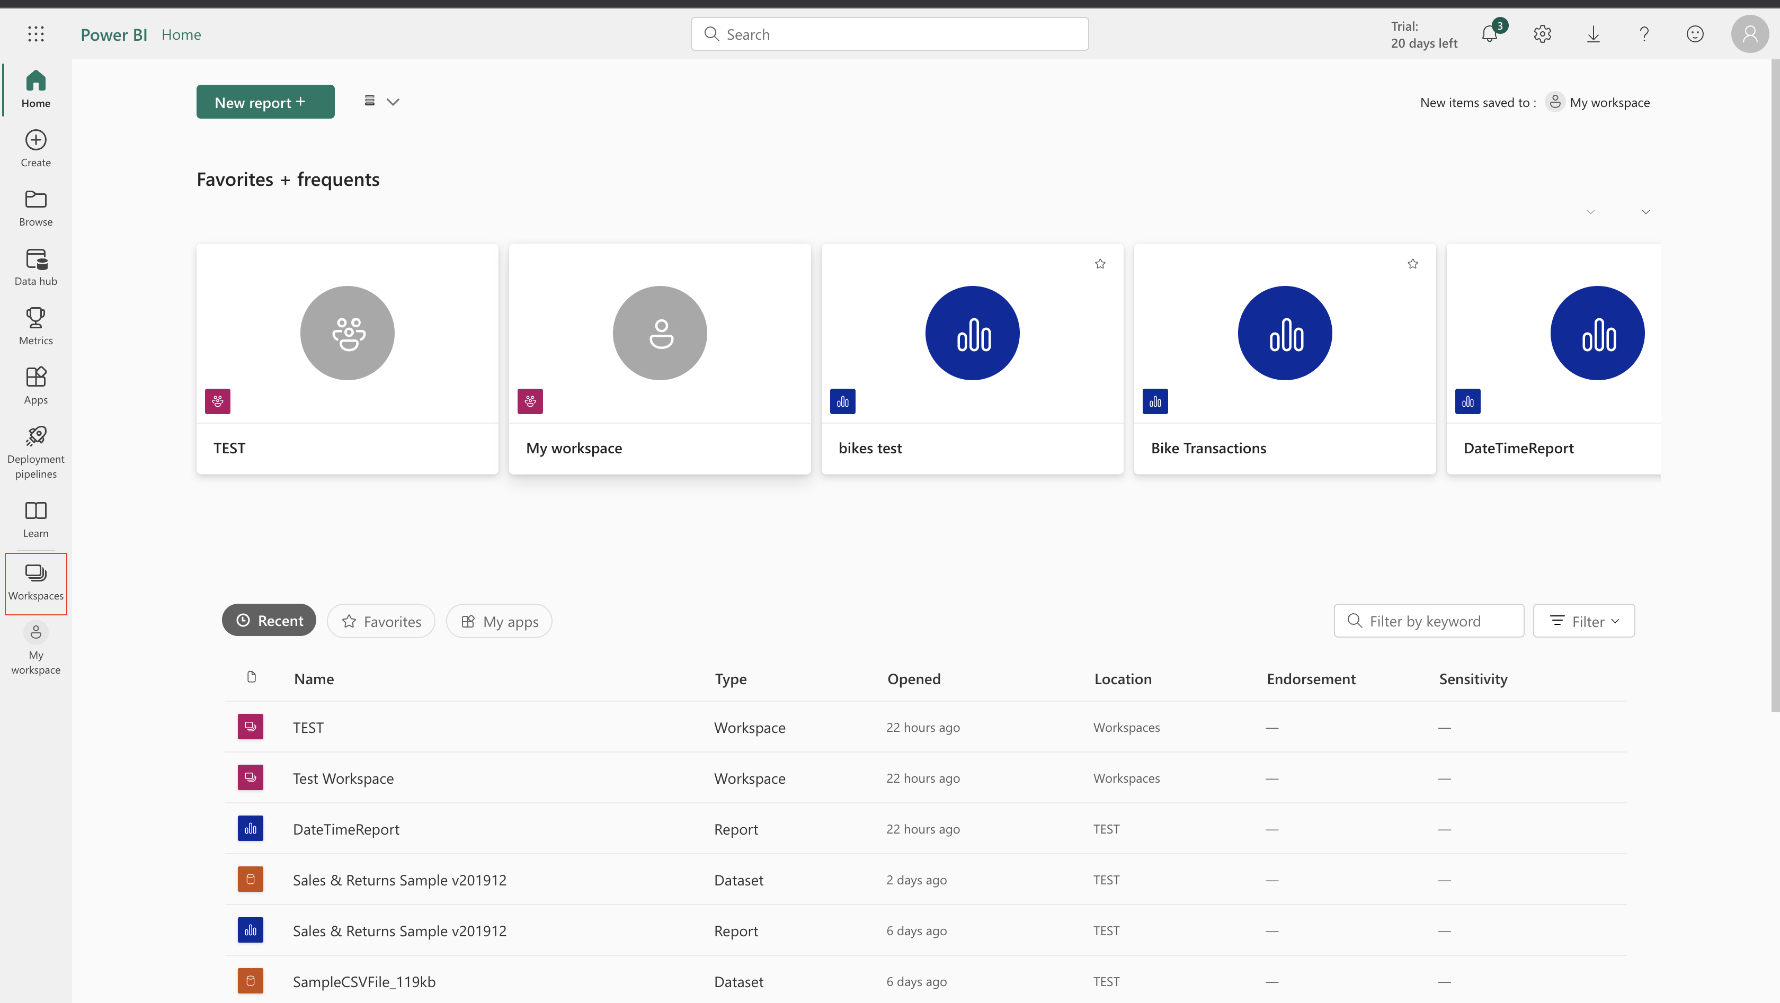Sort by the Sensitivity column header
1780x1003 pixels.
(x=1473, y=679)
